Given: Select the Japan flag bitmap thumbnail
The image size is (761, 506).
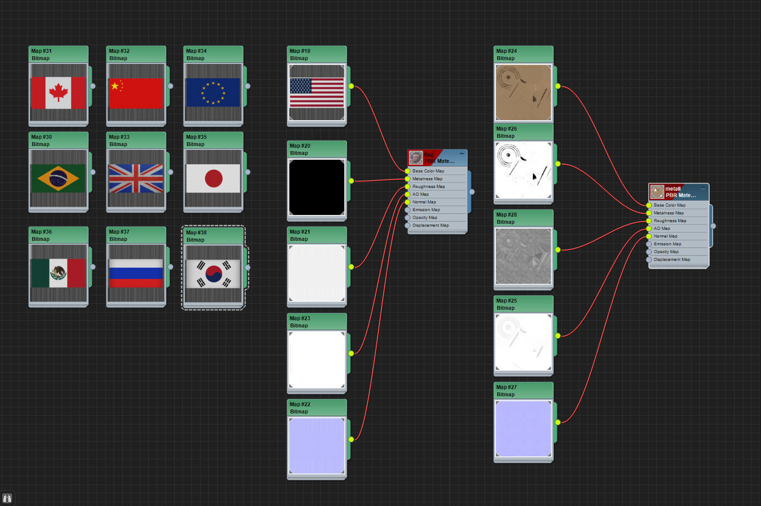Looking at the screenshot, I should point(213,179).
